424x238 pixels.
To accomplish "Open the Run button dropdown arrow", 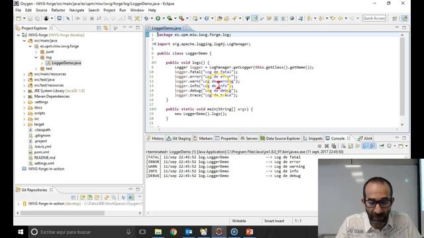I will pos(164,19).
